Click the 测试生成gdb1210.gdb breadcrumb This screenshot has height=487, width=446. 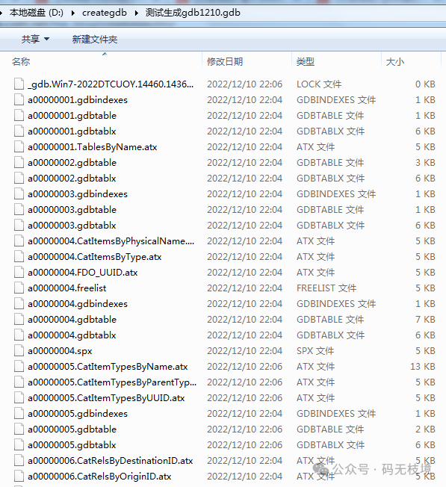click(193, 13)
